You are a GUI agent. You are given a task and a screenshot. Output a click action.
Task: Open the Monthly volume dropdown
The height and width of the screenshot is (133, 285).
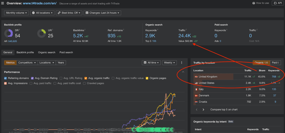(x=16, y=13)
